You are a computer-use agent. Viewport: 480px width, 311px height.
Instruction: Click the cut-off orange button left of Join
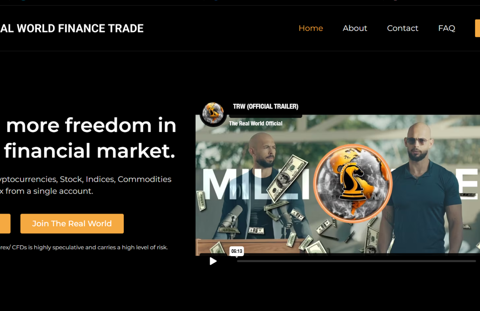[5, 224]
